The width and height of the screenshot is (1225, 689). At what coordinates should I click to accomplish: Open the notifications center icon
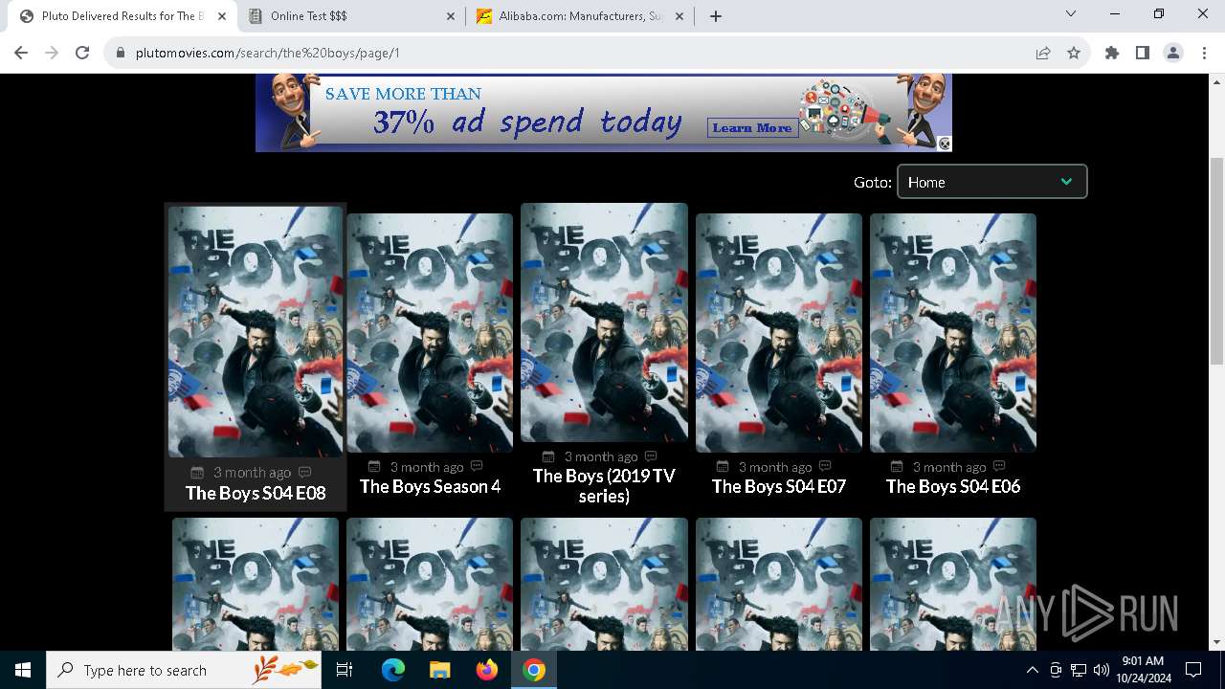[1193, 670]
